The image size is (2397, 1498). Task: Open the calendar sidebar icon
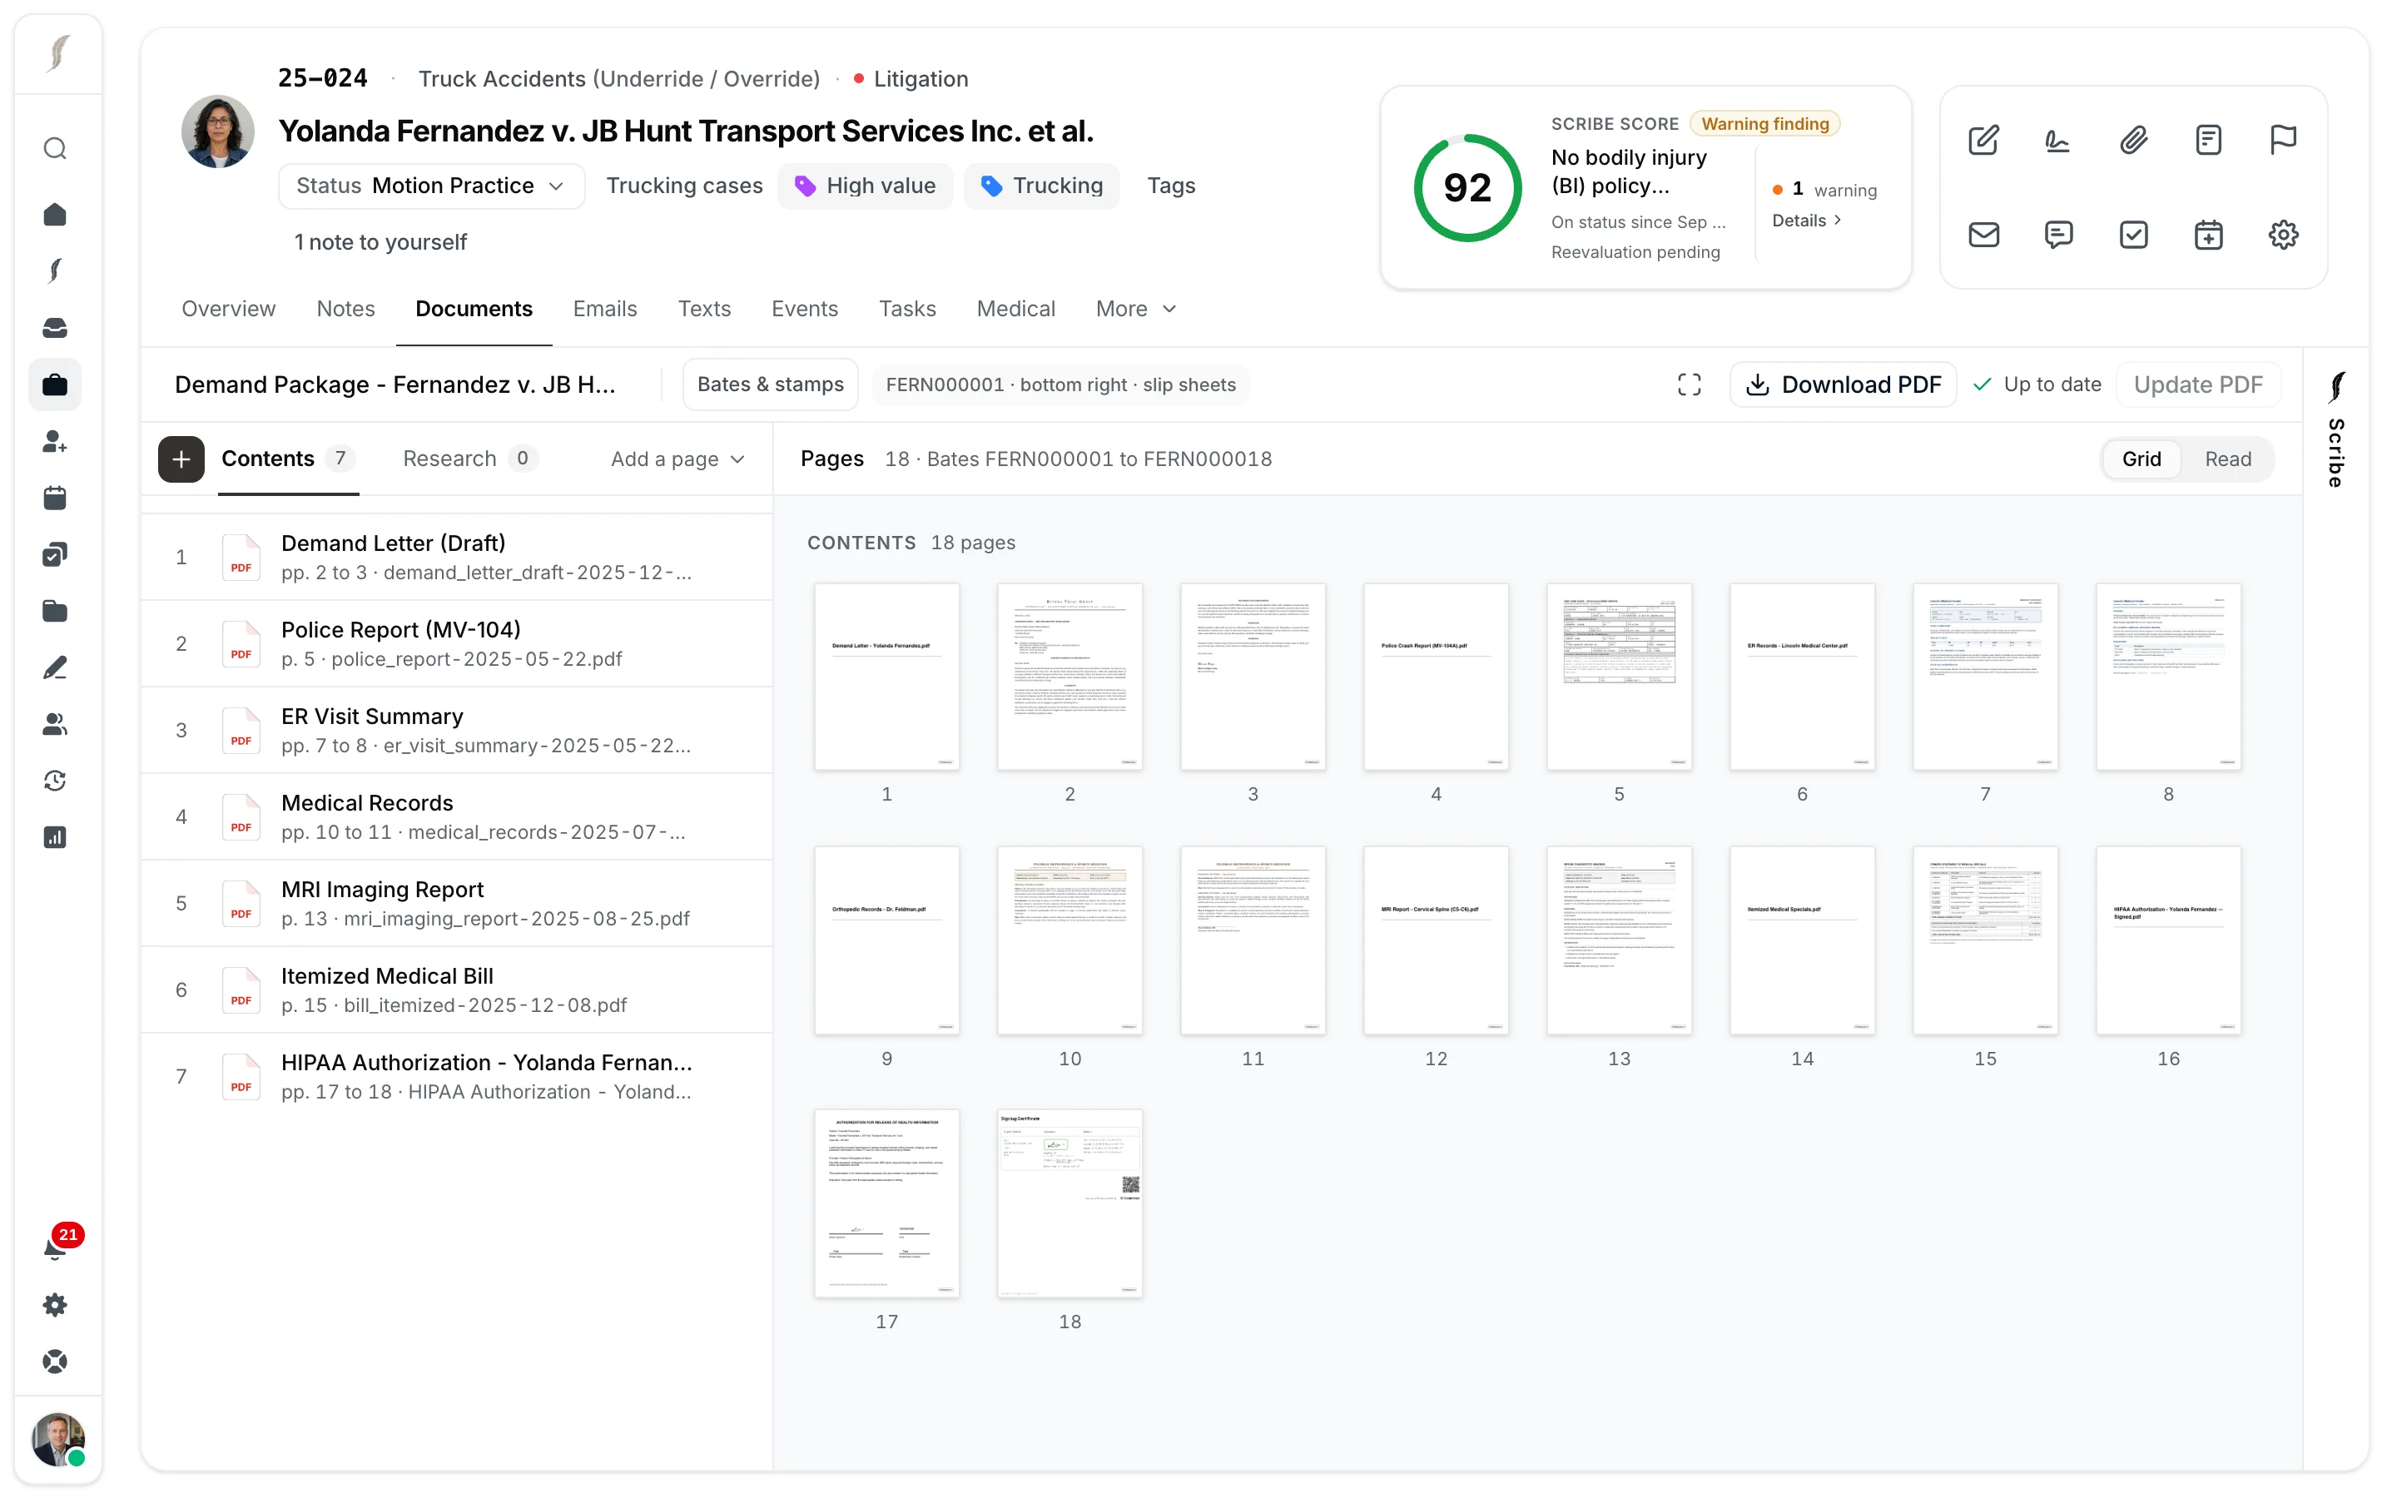(56, 498)
